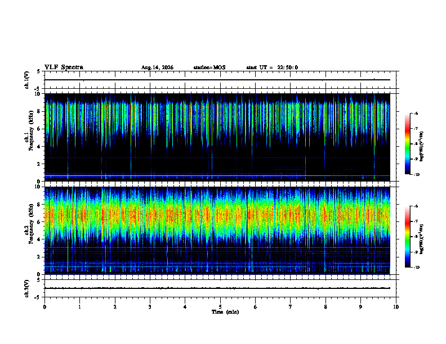Click the "10" frequency tick of ch.1 panel
This screenshot has width=446, height=344.
(39, 94)
